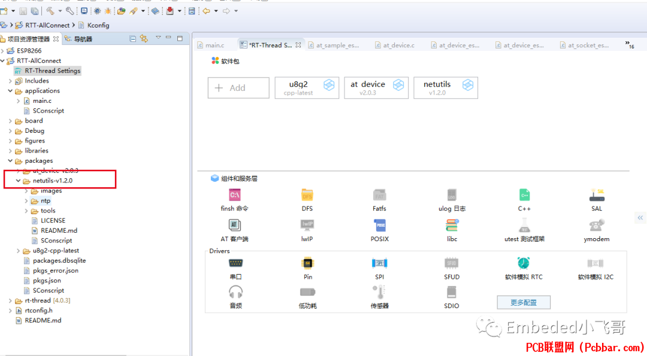Image resolution: width=647 pixels, height=356 pixels.
Task: Click the 串口 driver icon
Action: tap(235, 263)
